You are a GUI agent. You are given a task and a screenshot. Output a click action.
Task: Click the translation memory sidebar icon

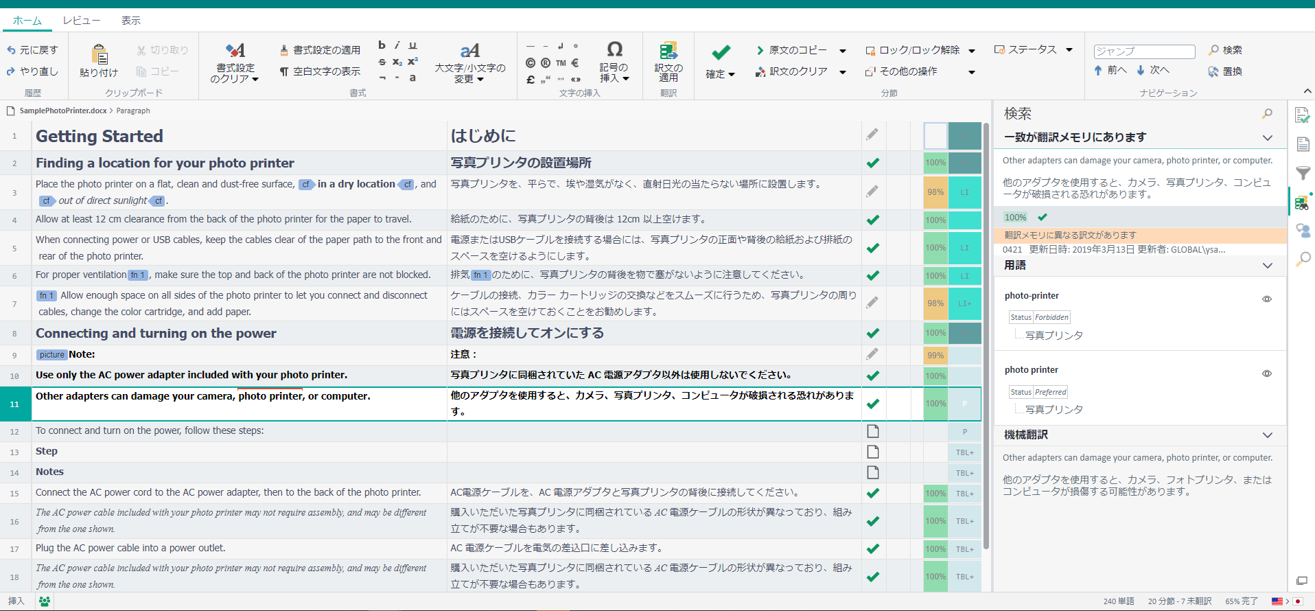tap(1302, 202)
